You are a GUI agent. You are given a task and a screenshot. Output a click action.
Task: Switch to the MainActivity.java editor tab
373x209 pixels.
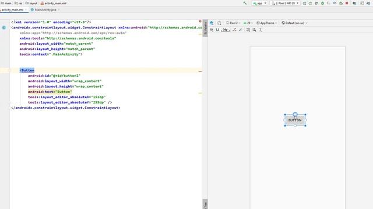45,10
